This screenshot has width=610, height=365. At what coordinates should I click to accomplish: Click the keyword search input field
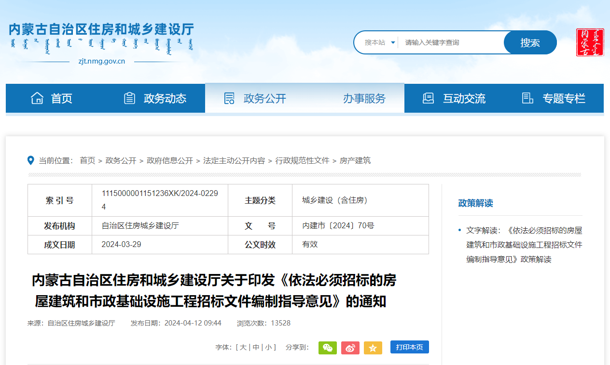pyautogui.click(x=451, y=42)
